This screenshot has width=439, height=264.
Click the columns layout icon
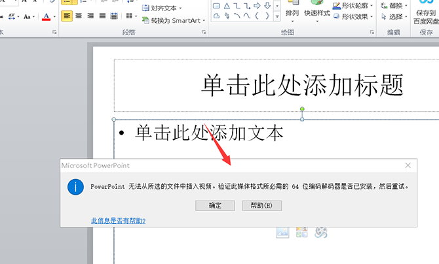coord(129,16)
